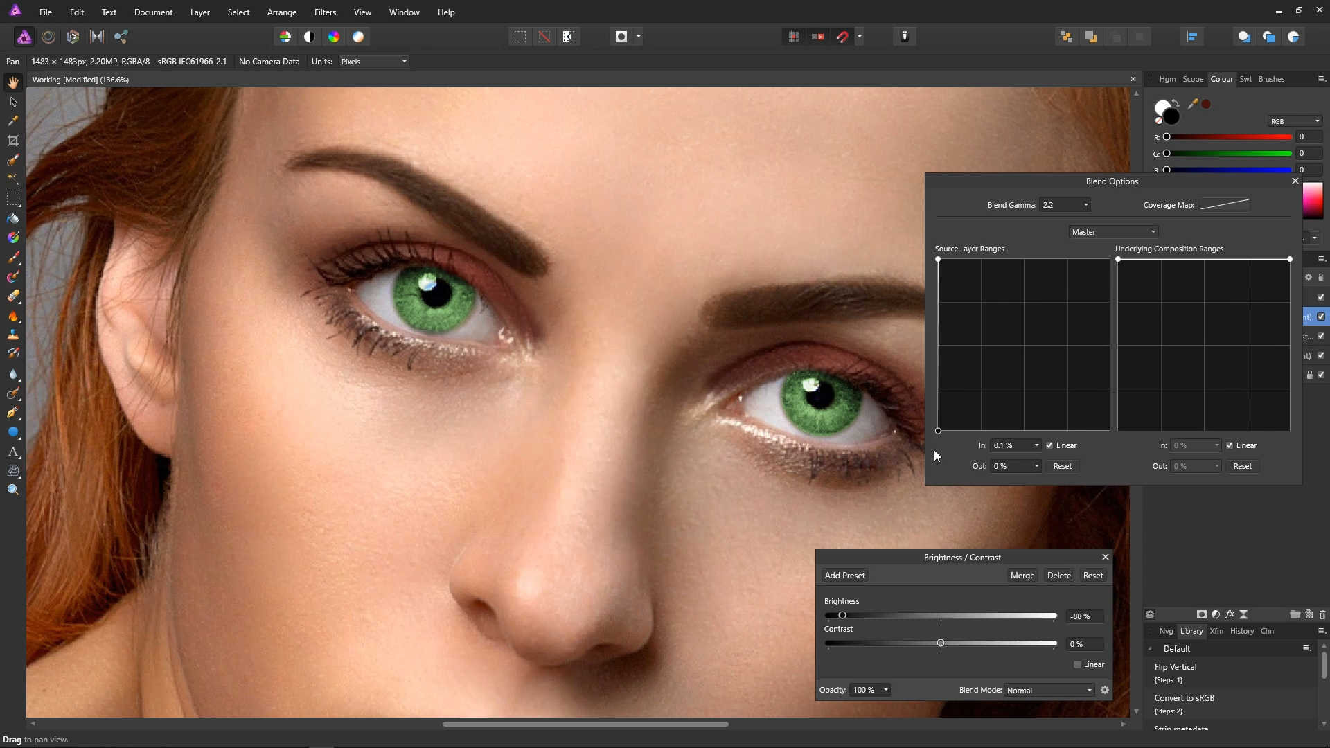Select the Artistic Text tool
This screenshot has width=1330, height=748.
click(13, 452)
